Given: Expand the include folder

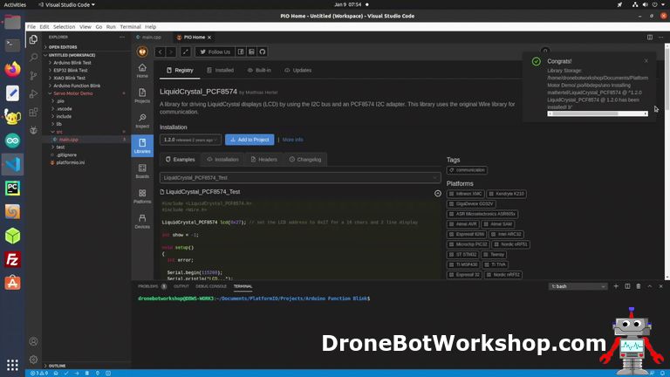Looking at the screenshot, I should point(64,116).
